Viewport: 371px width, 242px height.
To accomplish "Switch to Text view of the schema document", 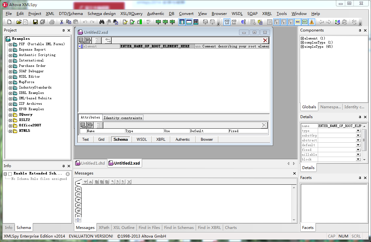I will [x=85, y=139].
